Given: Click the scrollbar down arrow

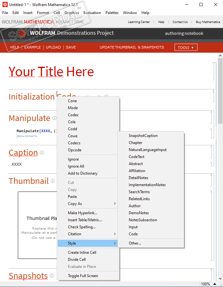Looking at the screenshot, I should click(220, 279).
